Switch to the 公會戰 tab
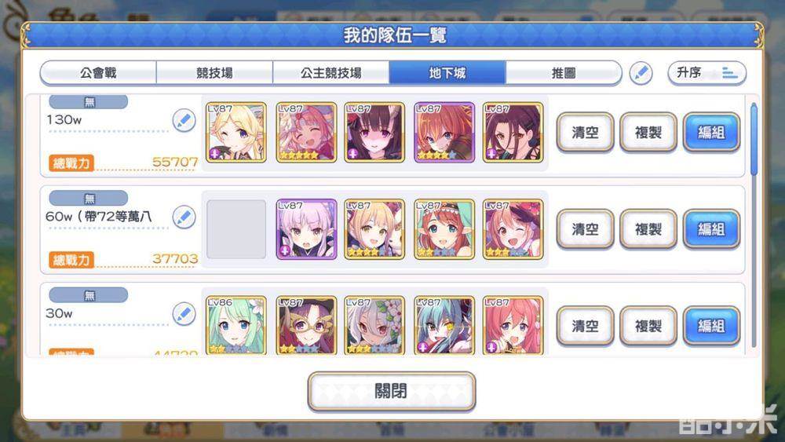Image resolution: width=785 pixels, height=442 pixels. tap(98, 73)
